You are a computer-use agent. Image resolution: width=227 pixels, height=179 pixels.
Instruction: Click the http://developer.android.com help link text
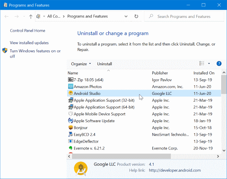click(x=175, y=170)
